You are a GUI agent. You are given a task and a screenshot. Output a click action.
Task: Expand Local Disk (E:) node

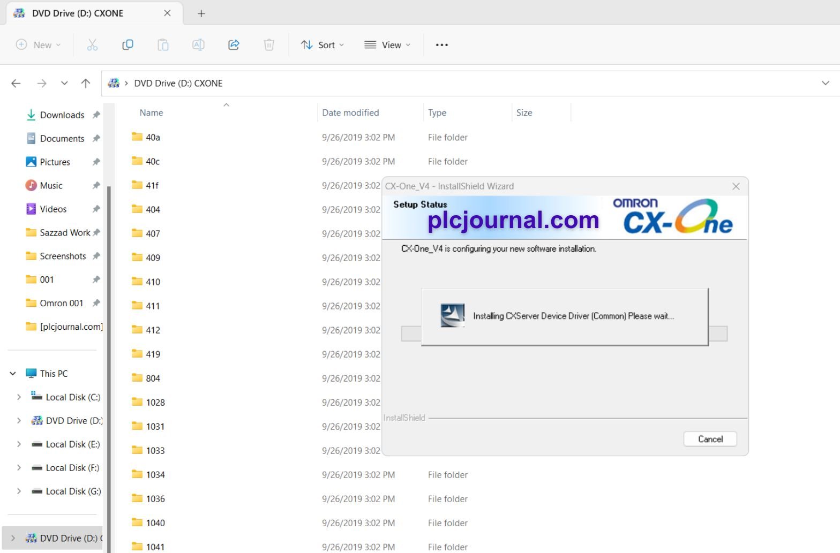19,444
